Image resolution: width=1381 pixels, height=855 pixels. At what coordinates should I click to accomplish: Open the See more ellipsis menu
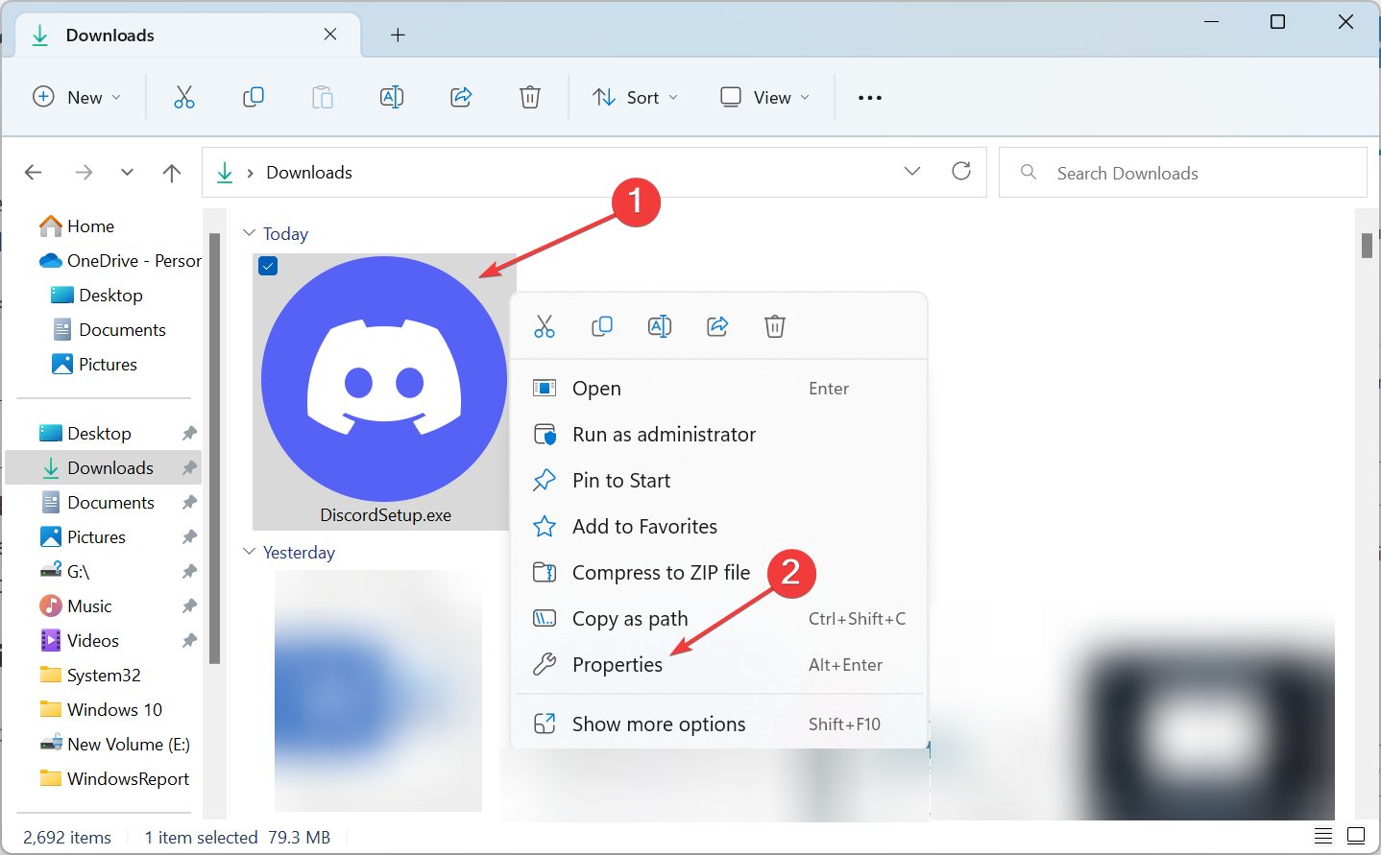tap(870, 98)
